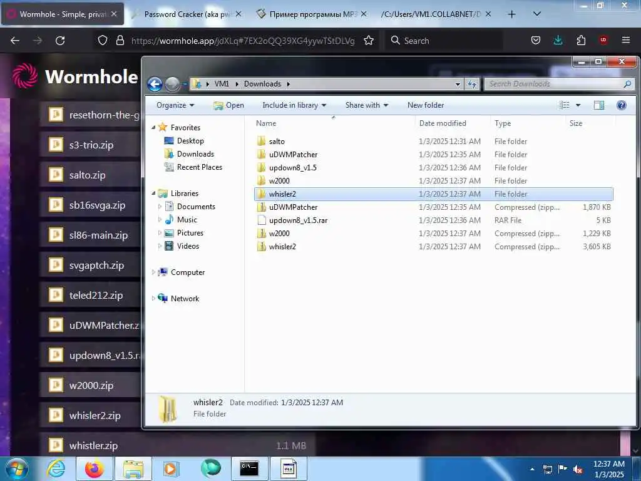List all Firefox tabs dropdown
641x481 pixels.
[537, 14]
